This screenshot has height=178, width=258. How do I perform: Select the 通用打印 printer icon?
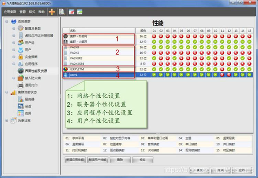coord(21,85)
